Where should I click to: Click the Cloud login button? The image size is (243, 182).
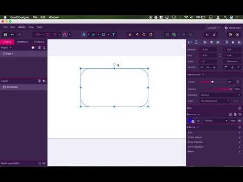233,28
